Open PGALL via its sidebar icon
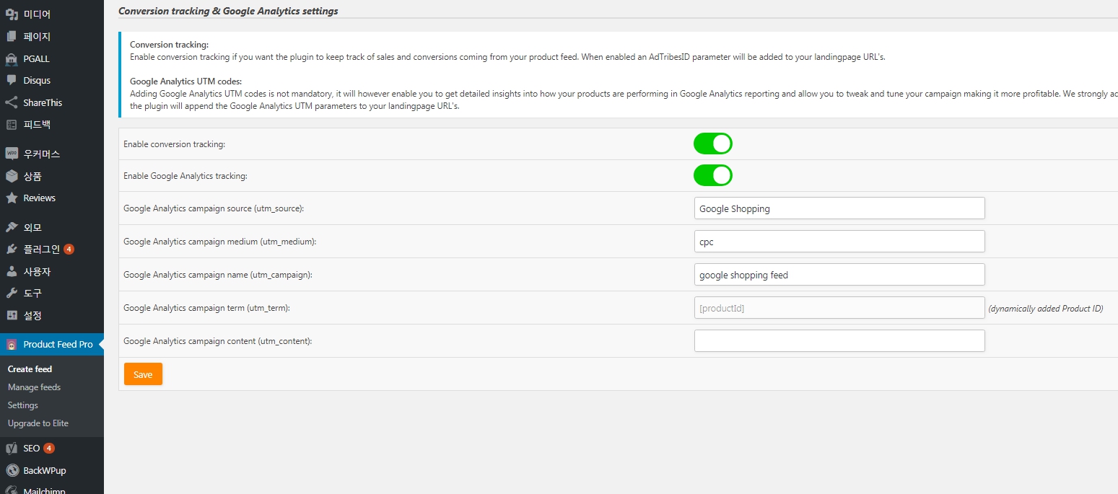Viewport: 1118px width, 494px height. [12, 58]
